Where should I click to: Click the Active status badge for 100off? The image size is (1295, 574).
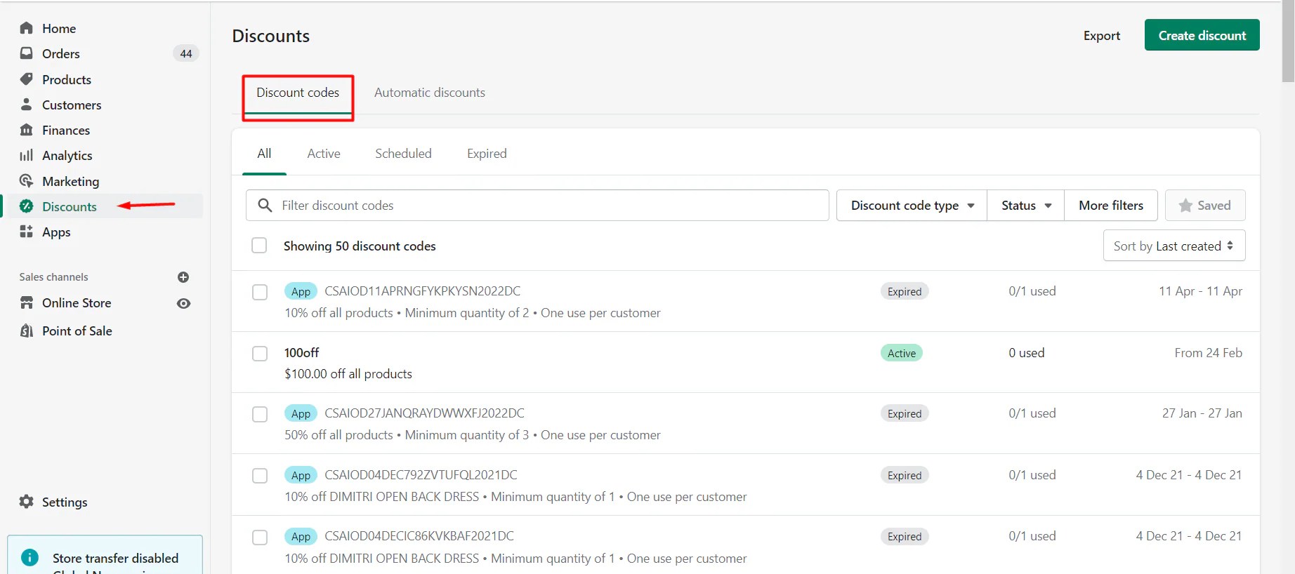pos(902,353)
